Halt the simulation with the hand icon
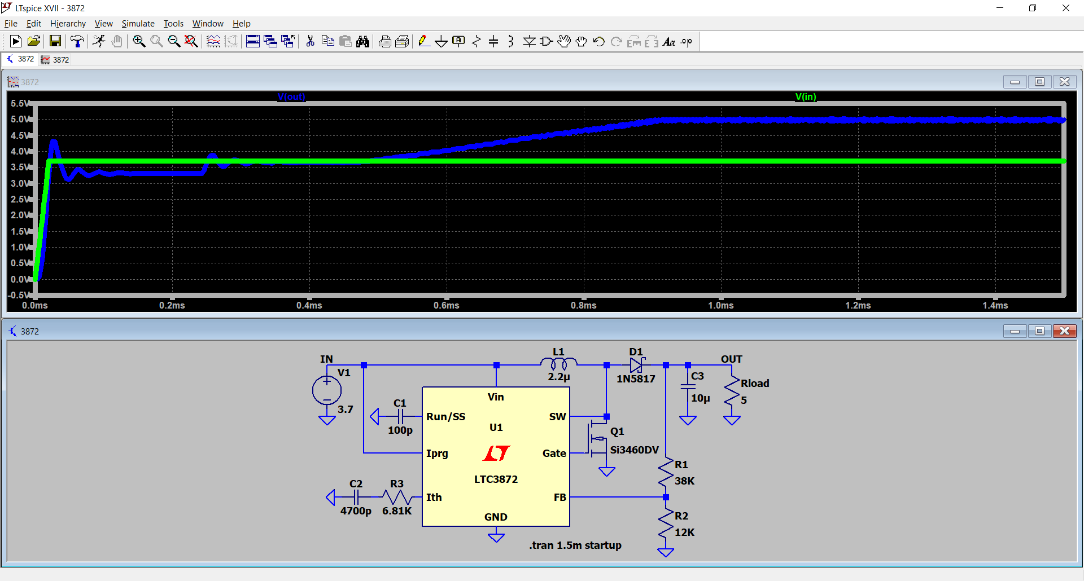1084x581 pixels. click(117, 41)
